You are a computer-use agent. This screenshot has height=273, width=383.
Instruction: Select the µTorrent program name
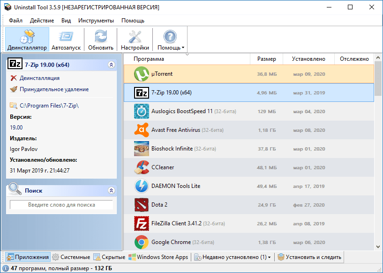(x=162, y=74)
